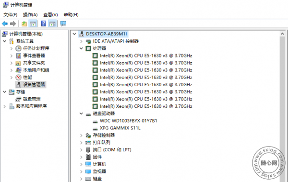Viewport: 288px width, 182px height.
Task: Click the up one level folder icon
Action: pos(24,23)
